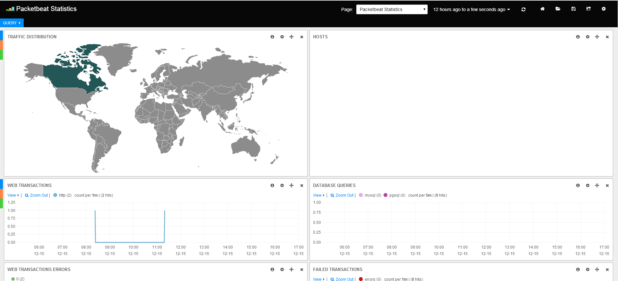Show info for Traffic Distribution panel

click(272, 37)
